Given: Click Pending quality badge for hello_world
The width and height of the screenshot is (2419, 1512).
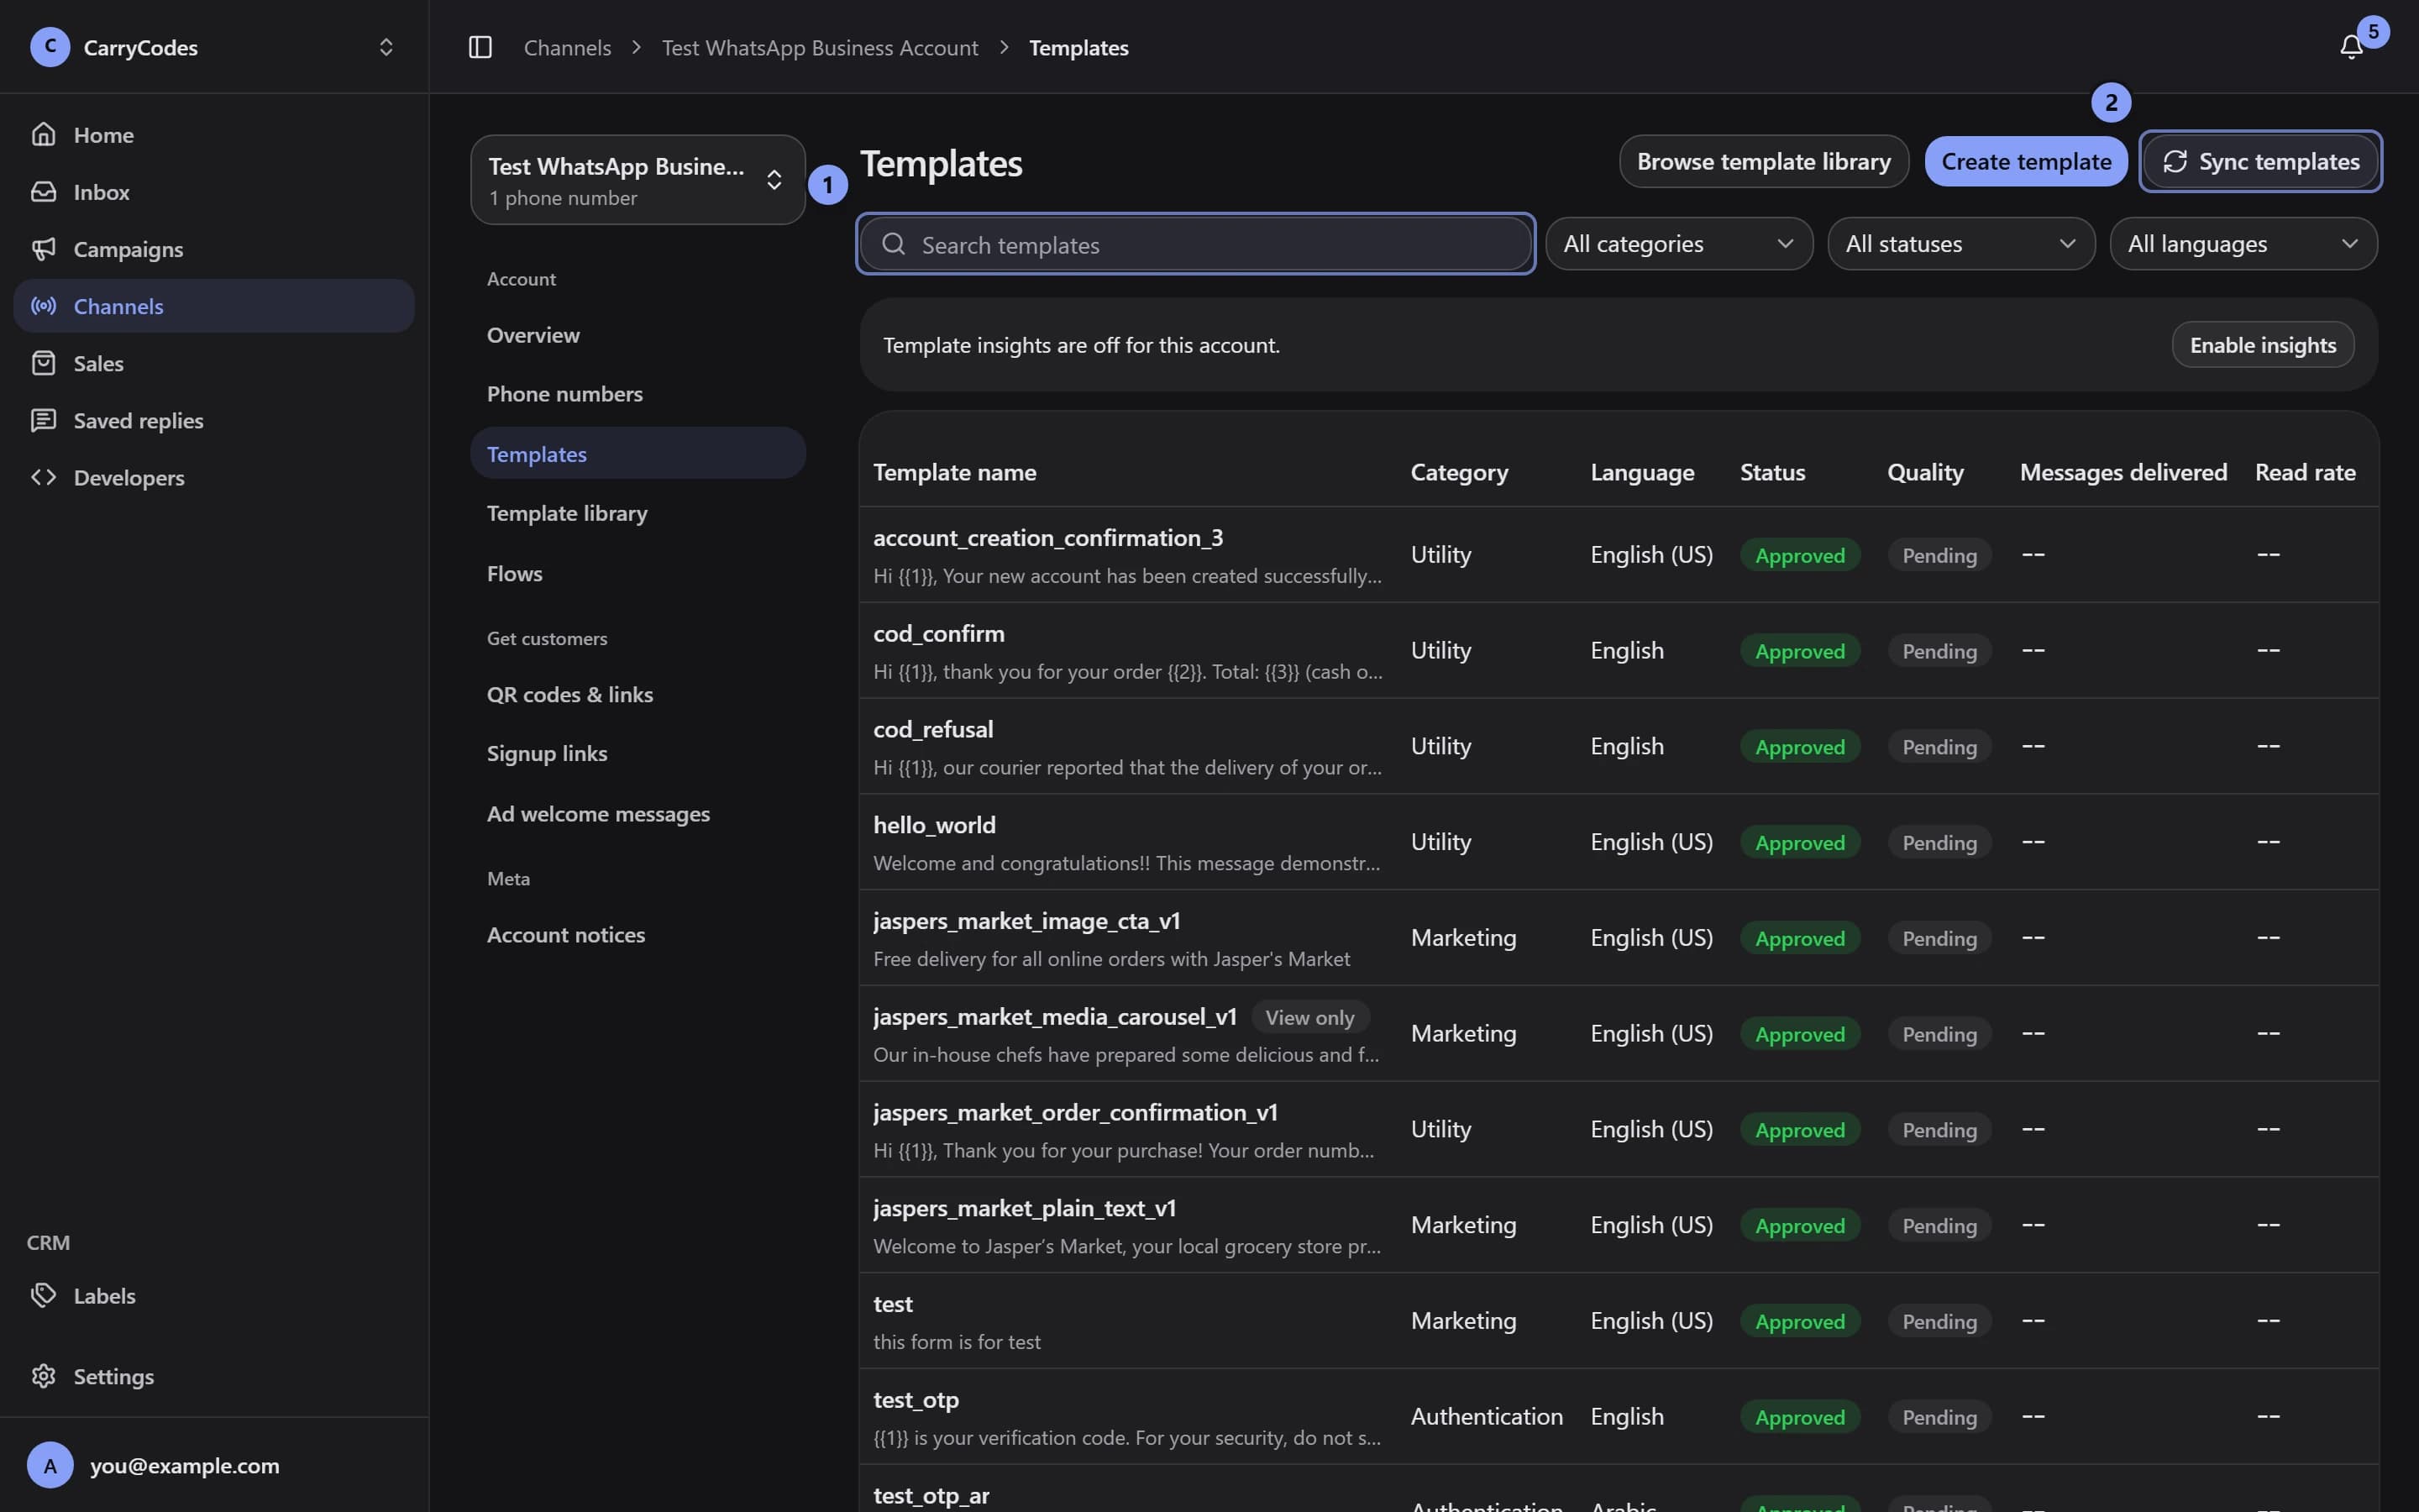Looking at the screenshot, I should (x=1939, y=843).
